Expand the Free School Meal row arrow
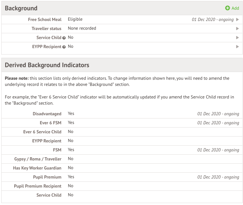Screen dimensions: 243x205 (x=238, y=20)
